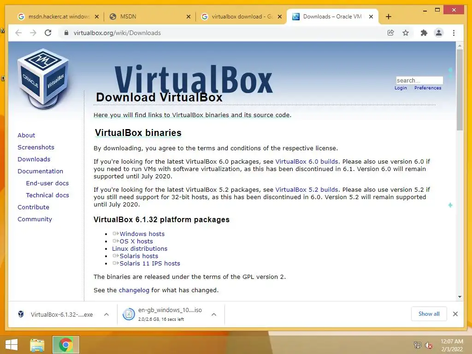
Task: Open the Preferences link
Action: (x=427, y=88)
